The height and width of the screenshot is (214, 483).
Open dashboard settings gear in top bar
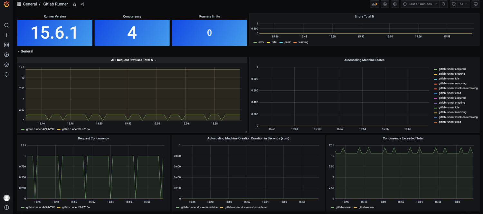pyautogui.click(x=395, y=4)
